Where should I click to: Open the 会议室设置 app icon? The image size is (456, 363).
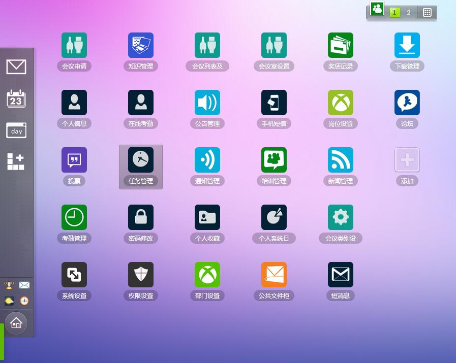click(x=274, y=45)
